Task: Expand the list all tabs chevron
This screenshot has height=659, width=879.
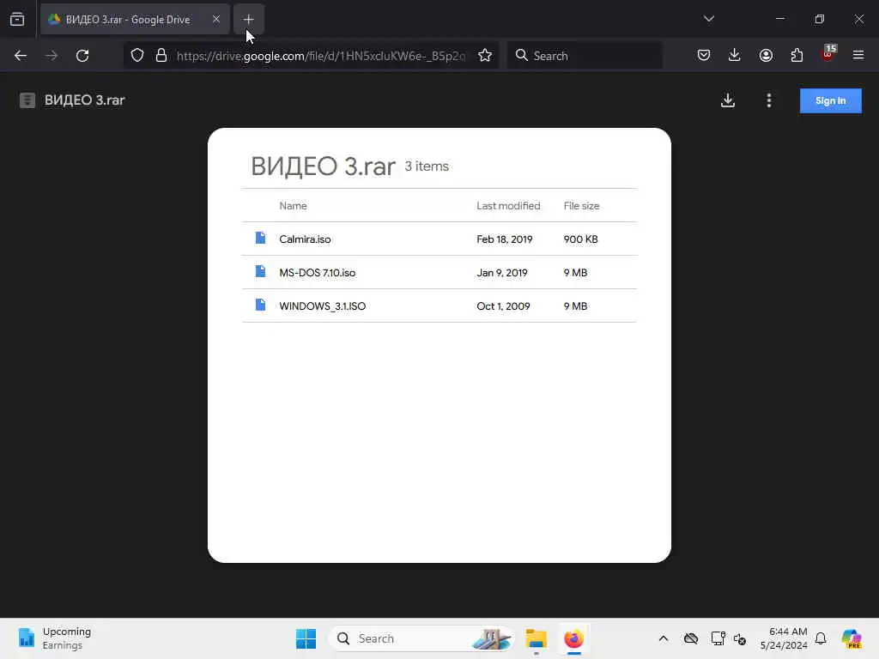Action: pyautogui.click(x=708, y=19)
